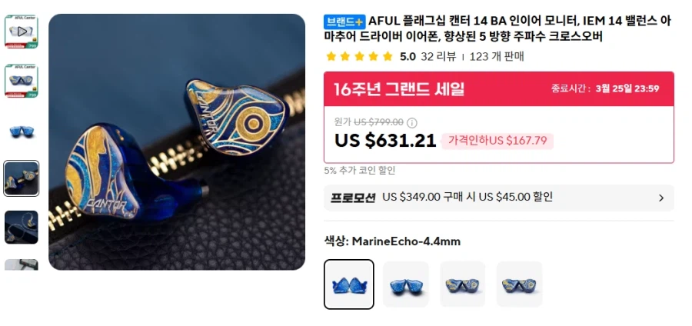Choose the fourth blue-gold color variant
Viewport: 692px width, 326px height.
[x=519, y=284]
